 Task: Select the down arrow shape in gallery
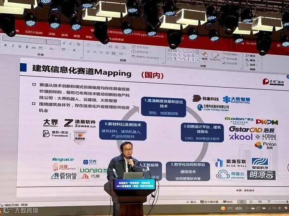point(193,56)
